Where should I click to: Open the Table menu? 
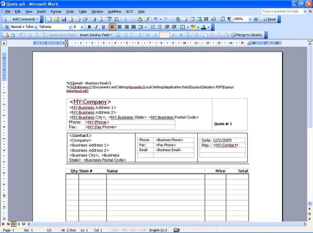pos(82,12)
